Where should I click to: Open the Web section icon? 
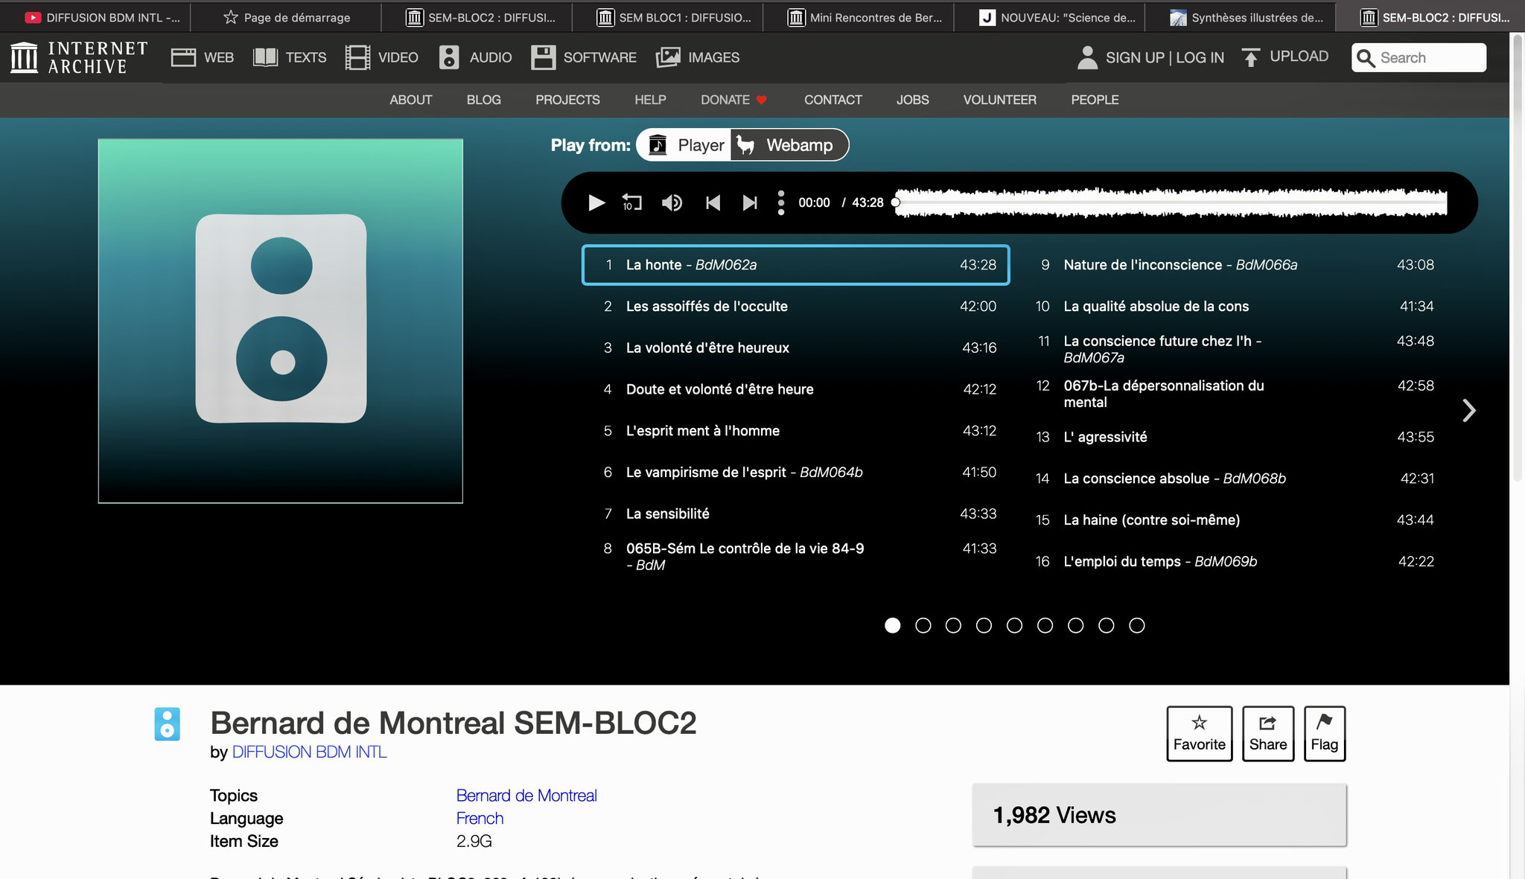point(183,57)
